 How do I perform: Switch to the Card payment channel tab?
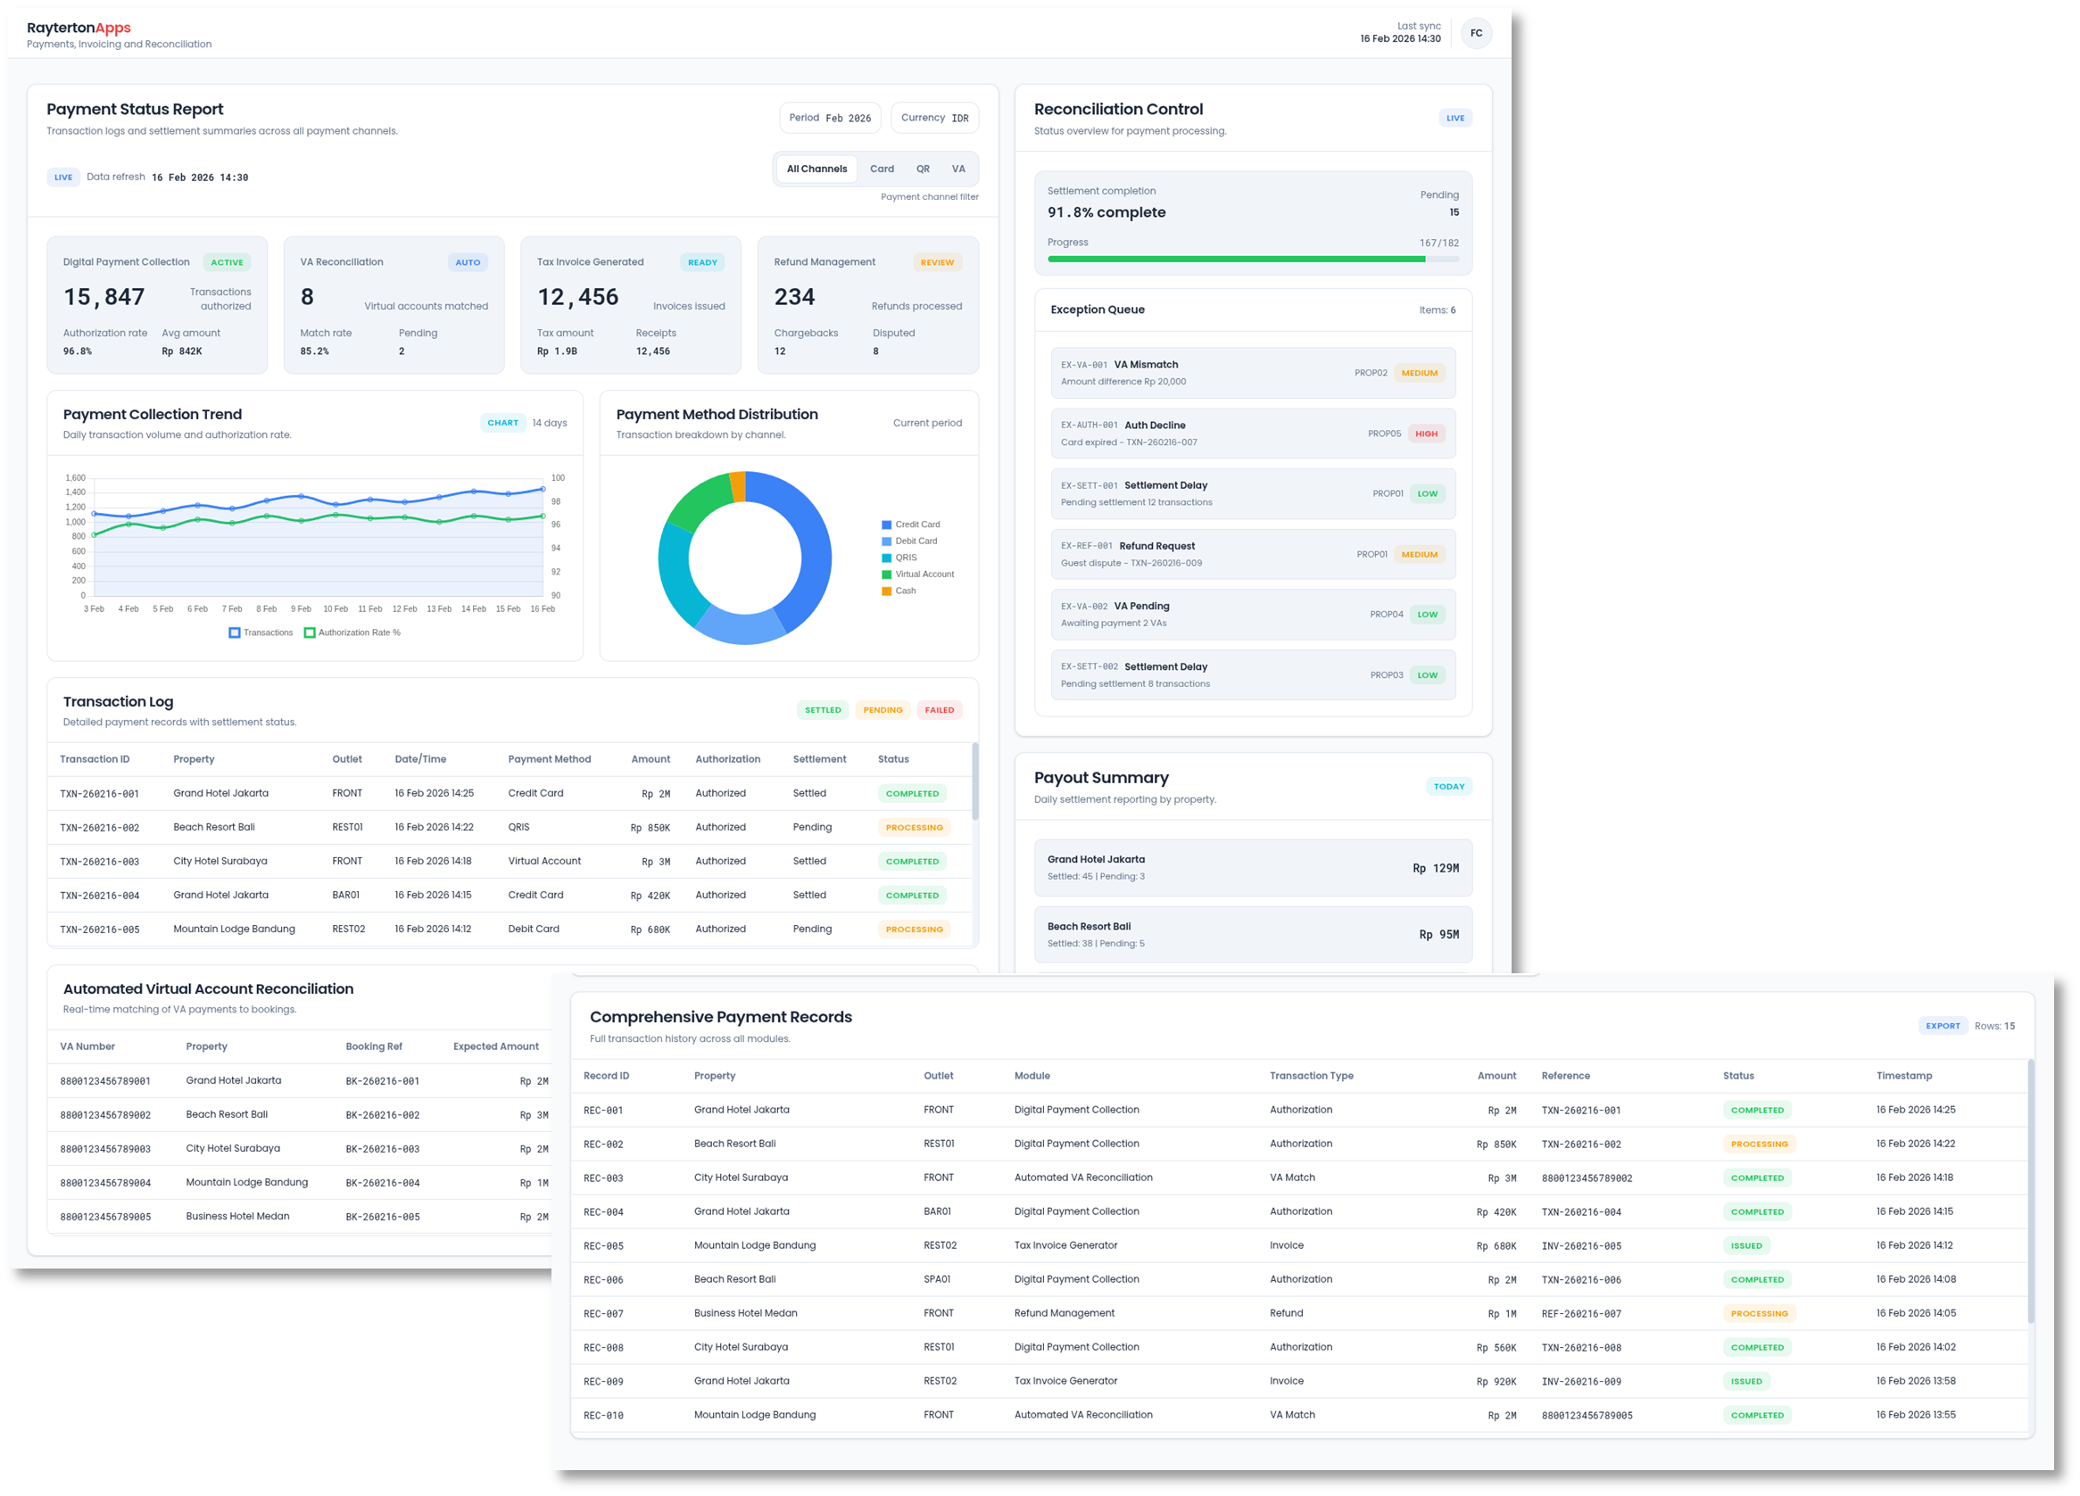(882, 169)
